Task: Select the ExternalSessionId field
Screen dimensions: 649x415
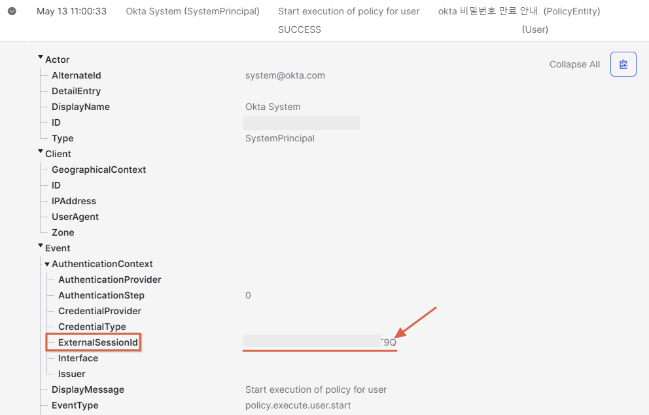Action: [x=97, y=342]
